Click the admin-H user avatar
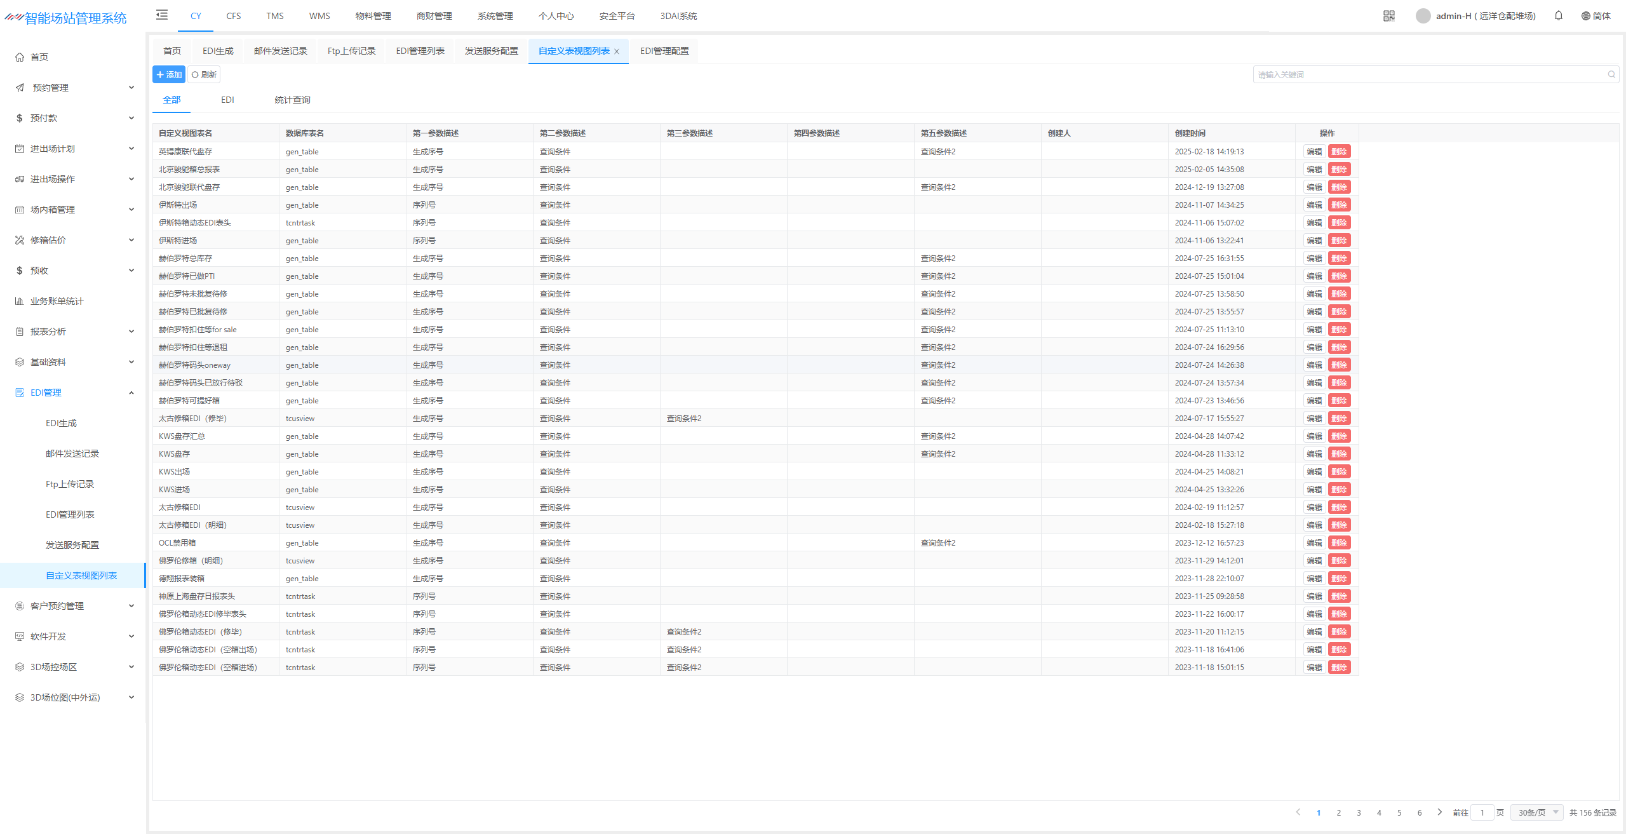The height and width of the screenshot is (834, 1626). (1423, 16)
